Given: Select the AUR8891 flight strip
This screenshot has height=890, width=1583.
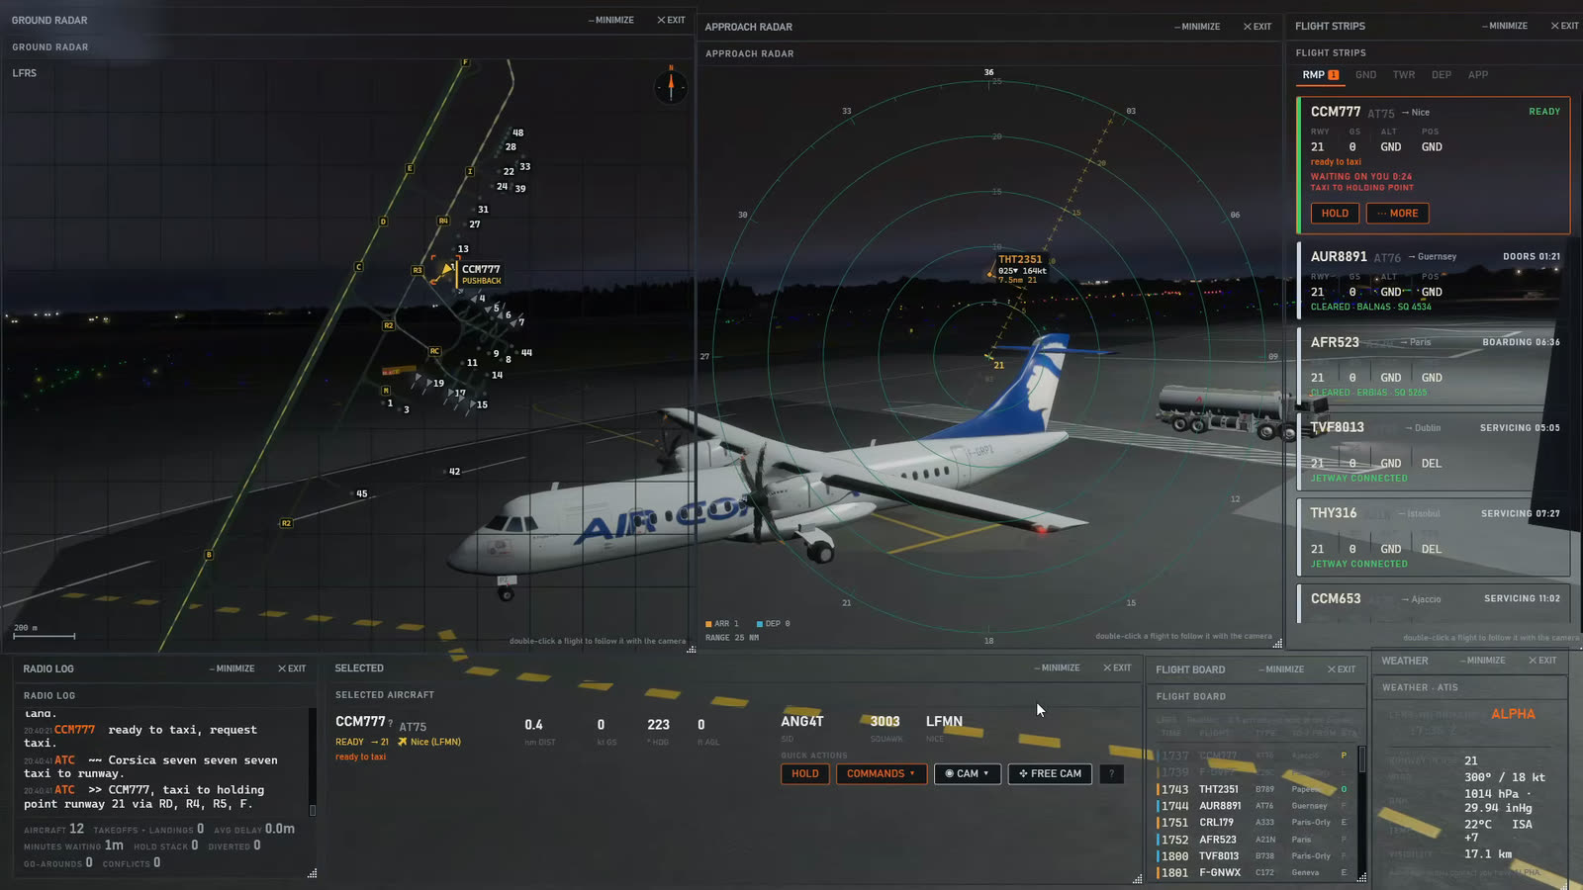Looking at the screenshot, I should (1434, 281).
